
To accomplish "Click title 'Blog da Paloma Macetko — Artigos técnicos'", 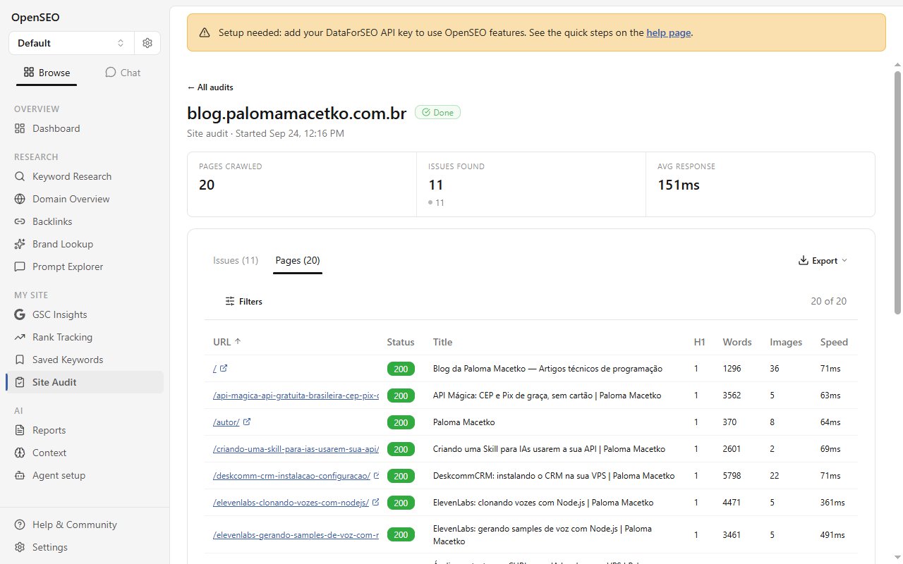I will click(547, 369).
